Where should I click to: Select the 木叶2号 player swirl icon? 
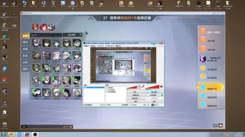pos(203,39)
